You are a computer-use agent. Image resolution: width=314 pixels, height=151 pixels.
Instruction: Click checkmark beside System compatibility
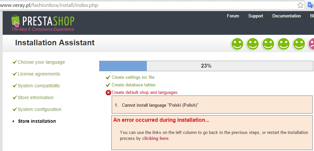click(x=14, y=86)
